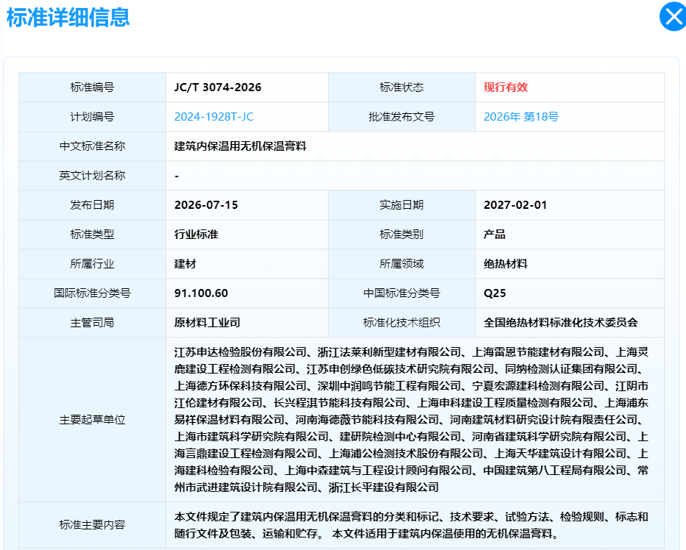Screen dimensions: 686x550
Task: Click the 批准发布文号 label cell
Action: click(401, 117)
